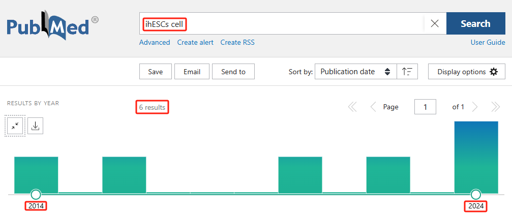Go to the first page of results

coord(352,107)
